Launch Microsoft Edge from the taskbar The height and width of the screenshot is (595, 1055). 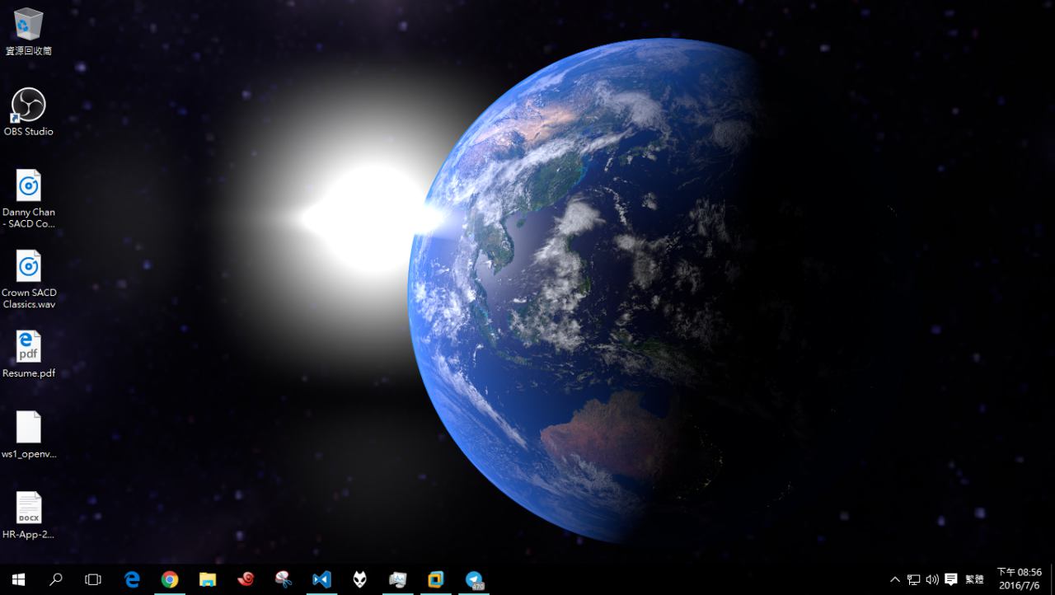(132, 579)
